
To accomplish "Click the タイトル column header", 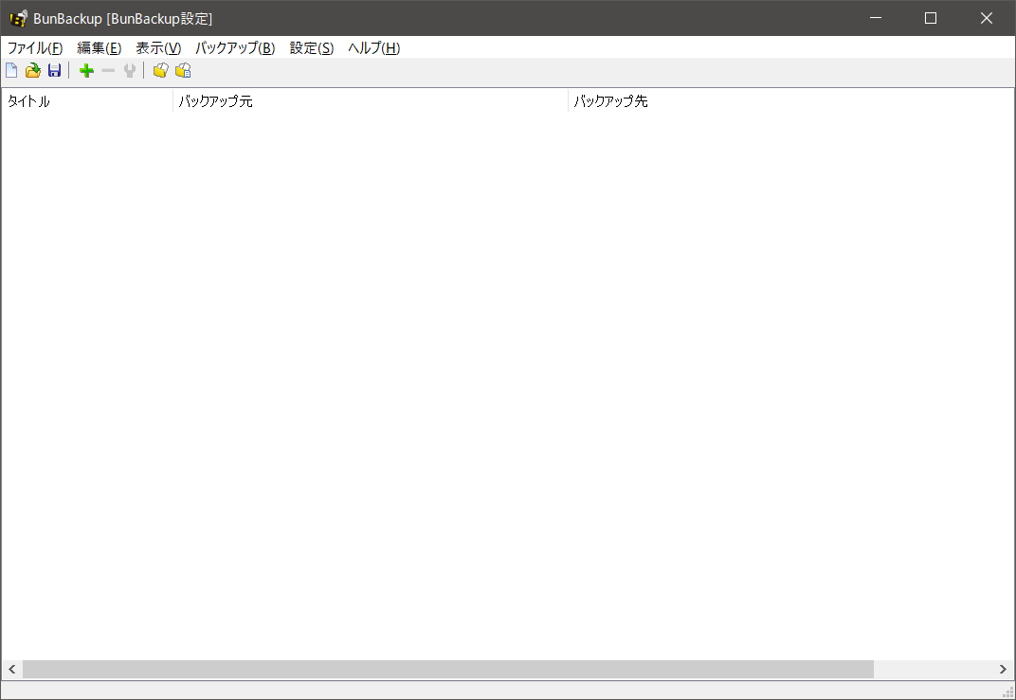I will [x=28, y=101].
